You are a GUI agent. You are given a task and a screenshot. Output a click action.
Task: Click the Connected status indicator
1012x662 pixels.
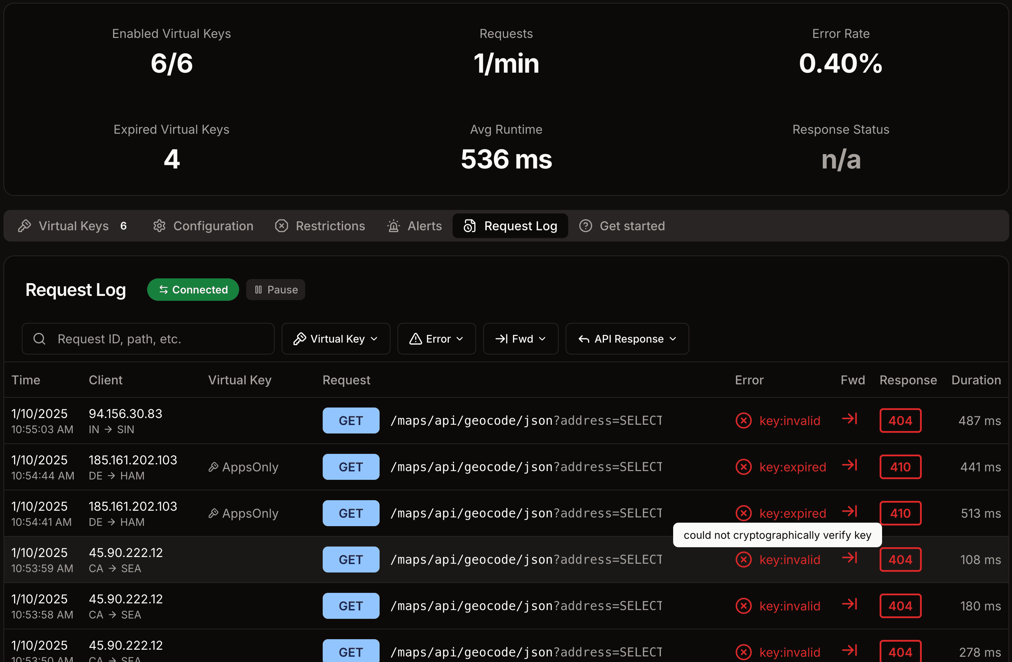[x=193, y=289]
